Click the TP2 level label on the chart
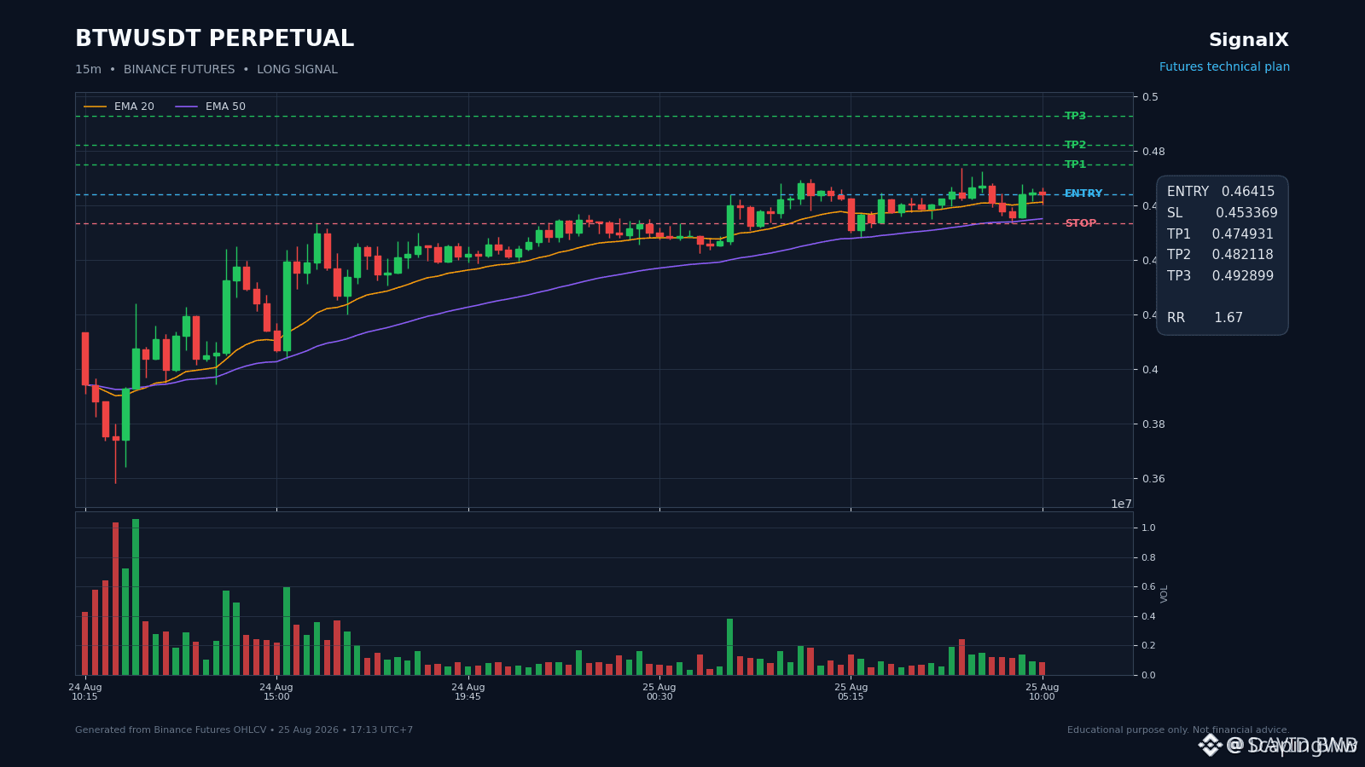This screenshot has width=1365, height=767. 1075,145
